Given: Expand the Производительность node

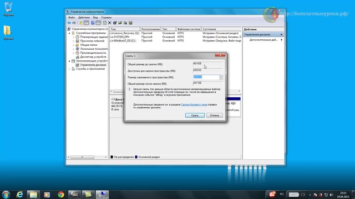Looking at the screenshot, I should (x=74, y=53).
